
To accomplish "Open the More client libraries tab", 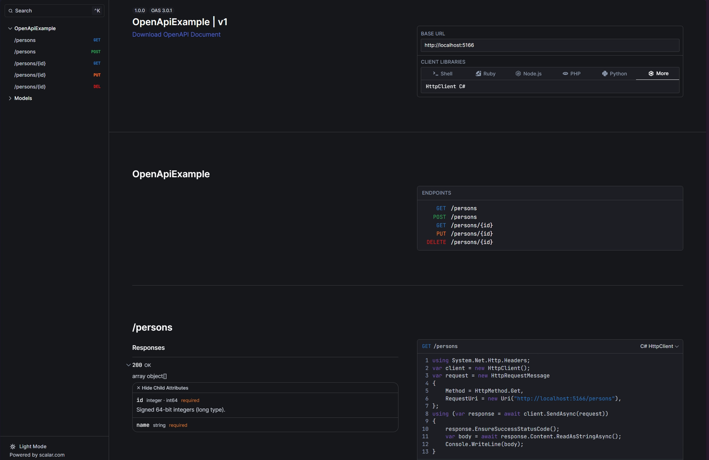I will [x=657, y=74].
